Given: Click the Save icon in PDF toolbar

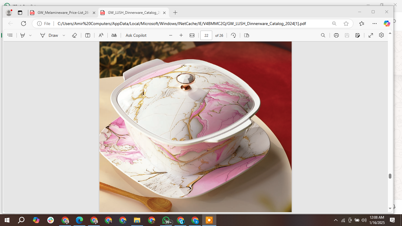Looking at the screenshot, I should point(347,35).
